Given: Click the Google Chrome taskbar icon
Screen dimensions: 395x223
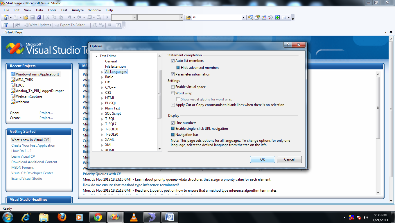Looking at the screenshot, I should pyautogui.click(x=98, y=217).
